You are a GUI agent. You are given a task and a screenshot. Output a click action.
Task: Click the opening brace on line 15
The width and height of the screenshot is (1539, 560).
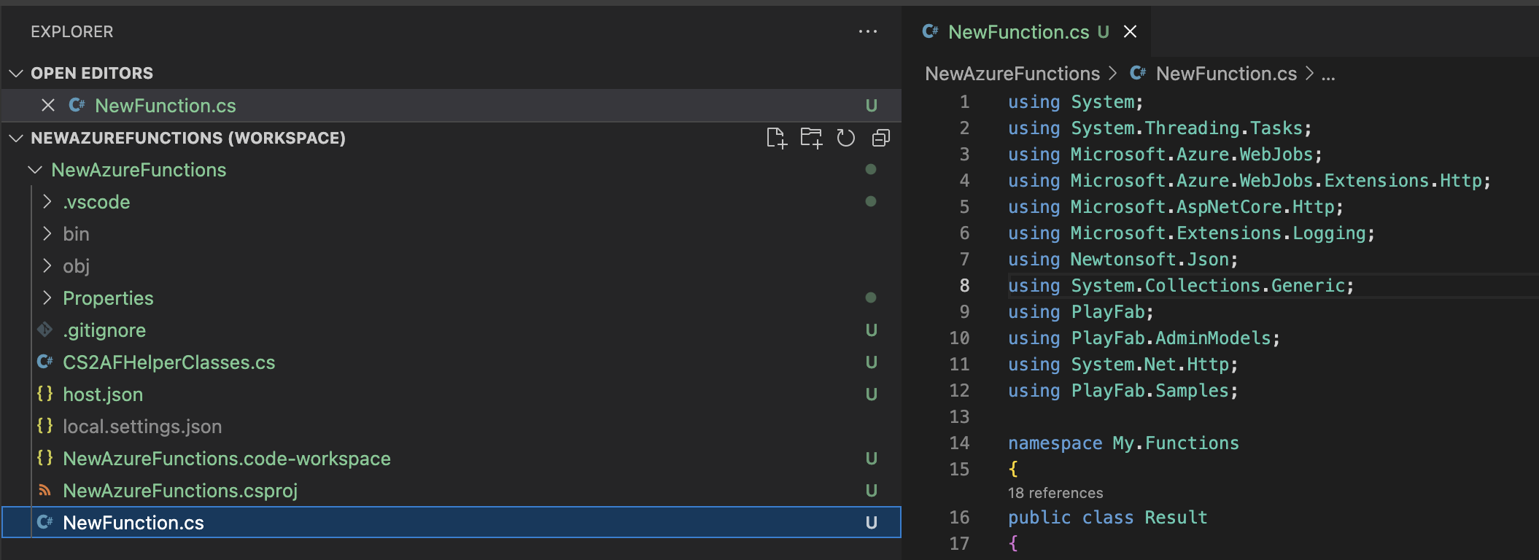pyautogui.click(x=1013, y=469)
